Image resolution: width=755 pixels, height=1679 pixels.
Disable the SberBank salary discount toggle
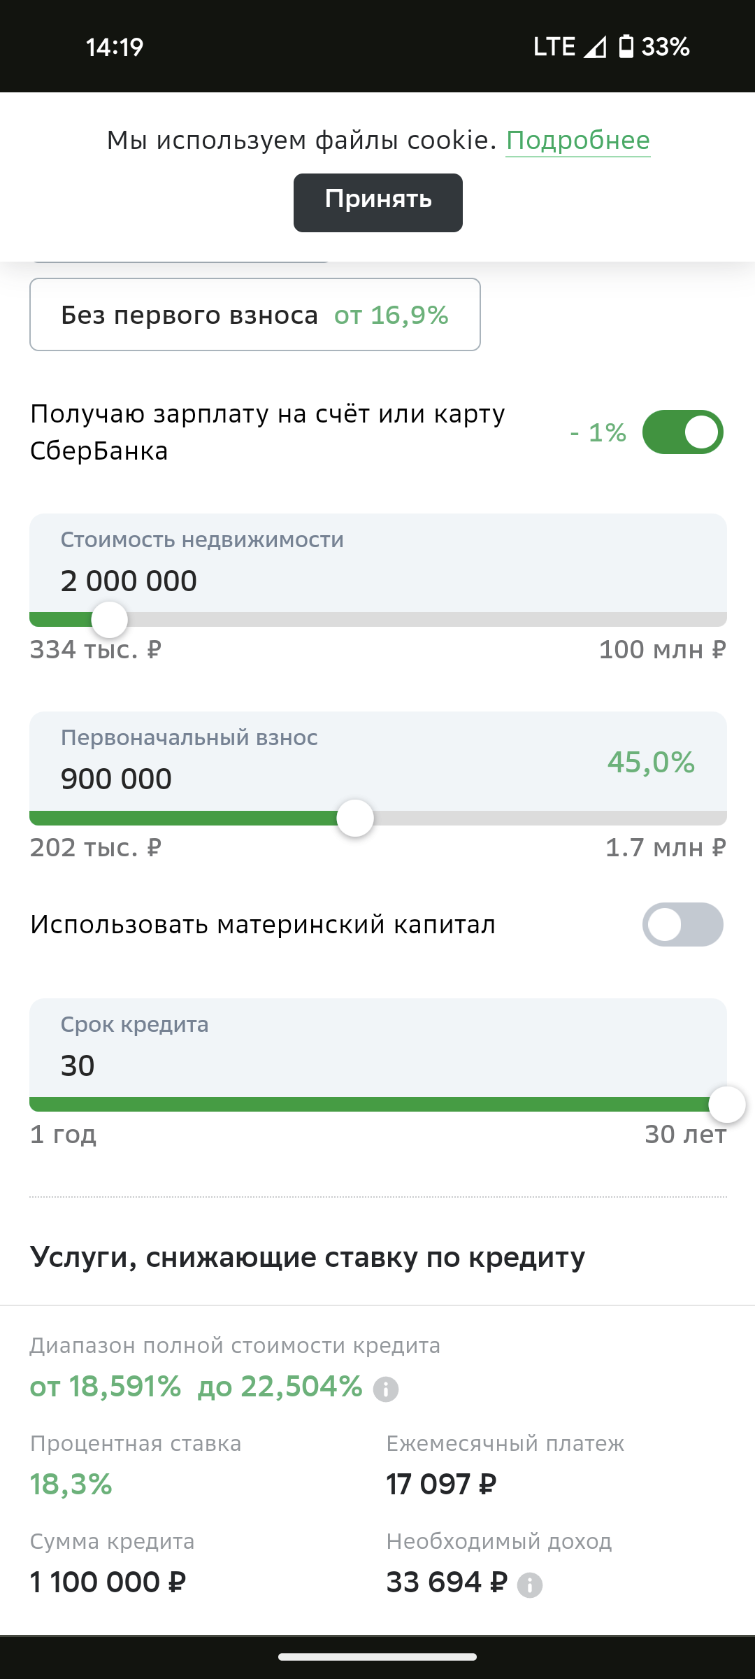(682, 432)
